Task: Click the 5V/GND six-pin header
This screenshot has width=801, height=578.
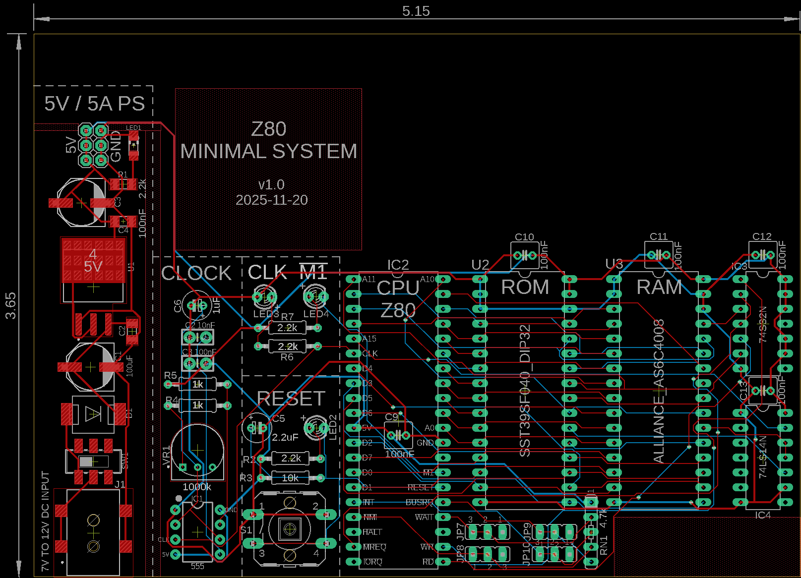Action: [93, 145]
